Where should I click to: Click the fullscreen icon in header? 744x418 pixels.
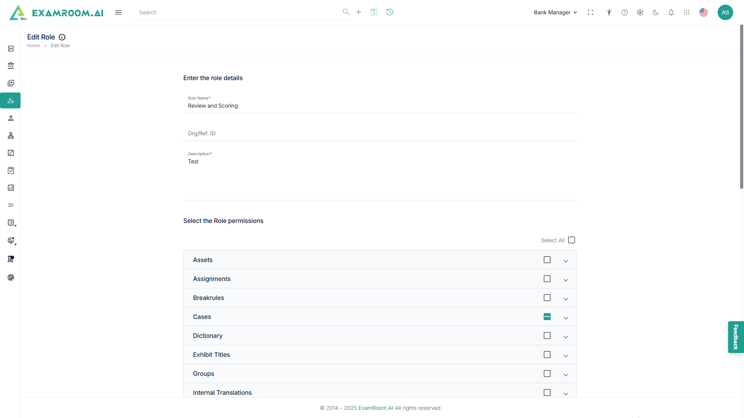coord(591,12)
